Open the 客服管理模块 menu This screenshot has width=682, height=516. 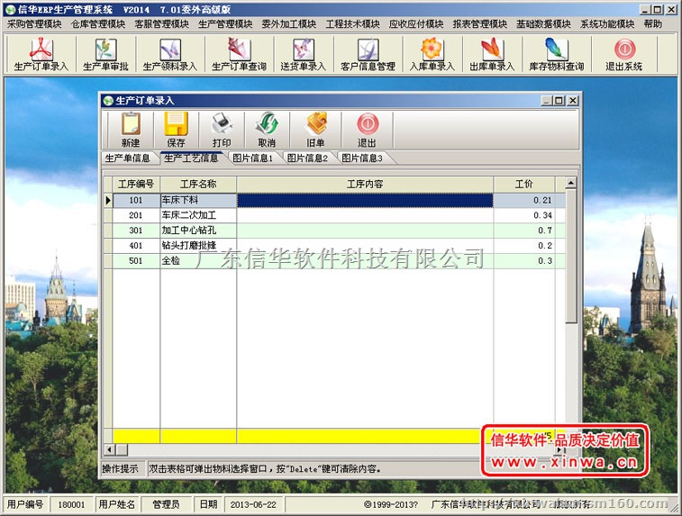click(161, 24)
